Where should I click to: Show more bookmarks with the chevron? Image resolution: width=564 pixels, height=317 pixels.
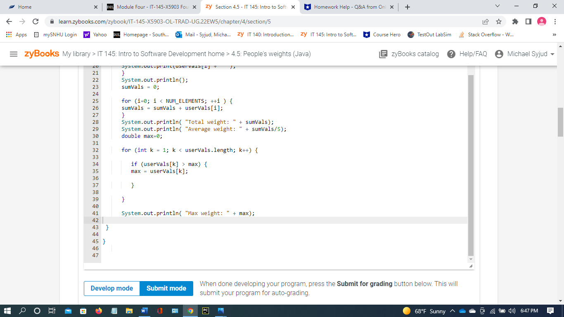[555, 35]
